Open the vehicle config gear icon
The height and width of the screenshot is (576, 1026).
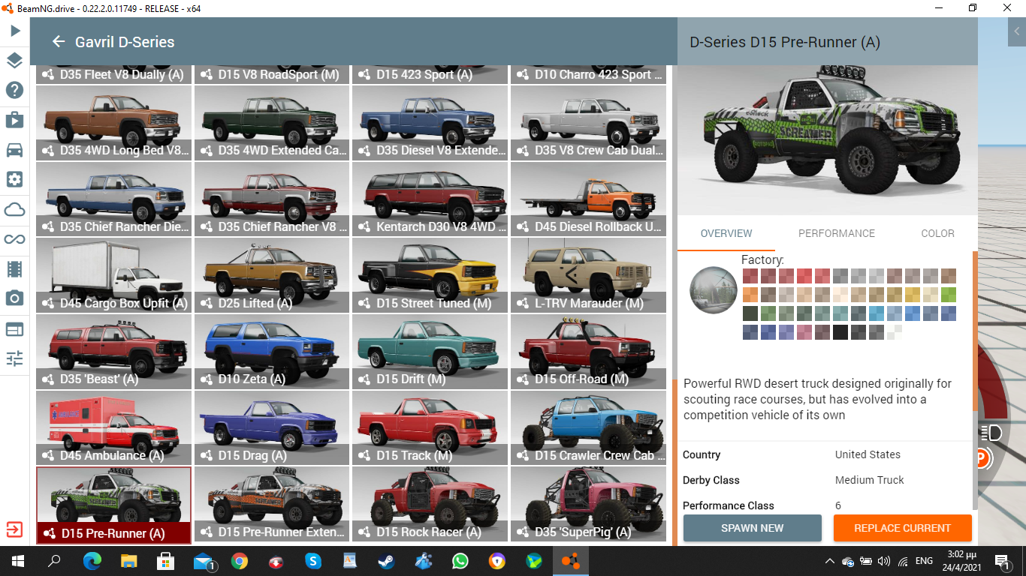[x=15, y=179]
